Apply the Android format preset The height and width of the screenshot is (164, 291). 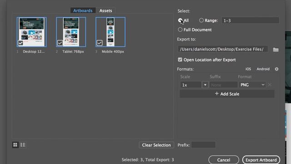click(x=263, y=69)
